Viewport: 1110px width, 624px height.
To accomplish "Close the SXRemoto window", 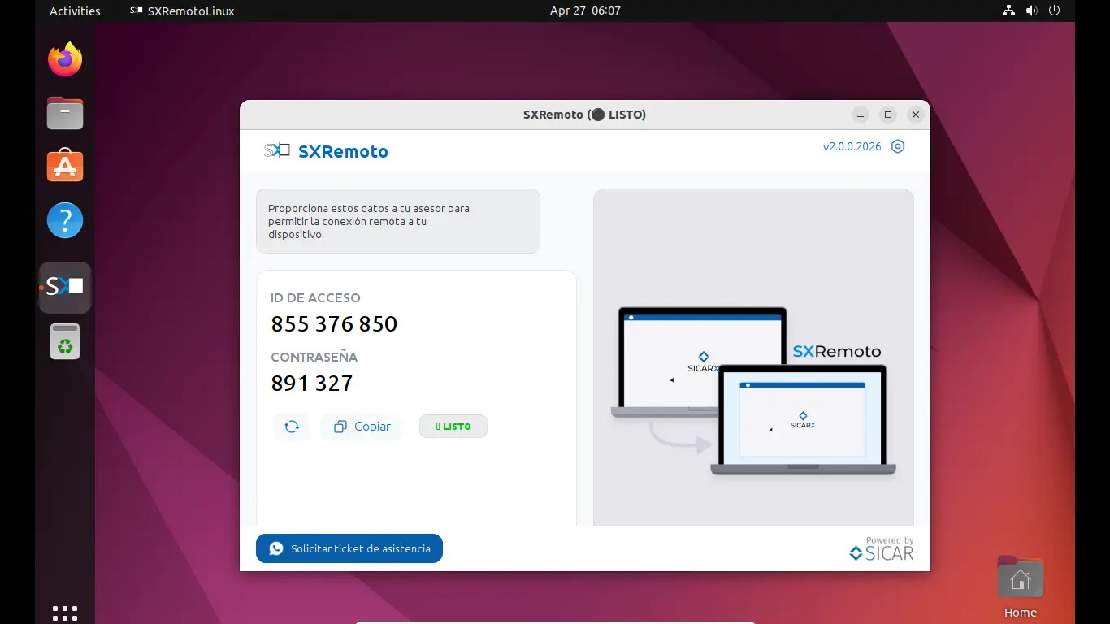I will (x=916, y=115).
